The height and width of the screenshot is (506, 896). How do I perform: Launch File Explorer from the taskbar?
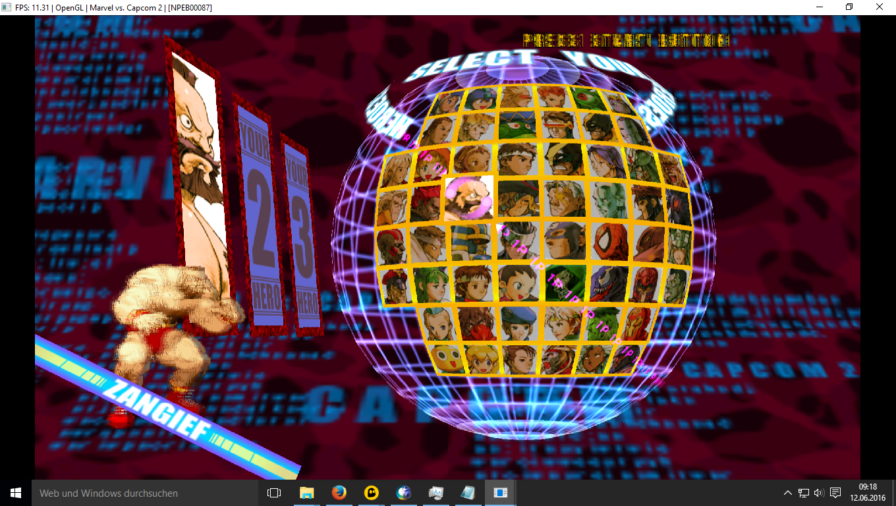[x=306, y=493]
